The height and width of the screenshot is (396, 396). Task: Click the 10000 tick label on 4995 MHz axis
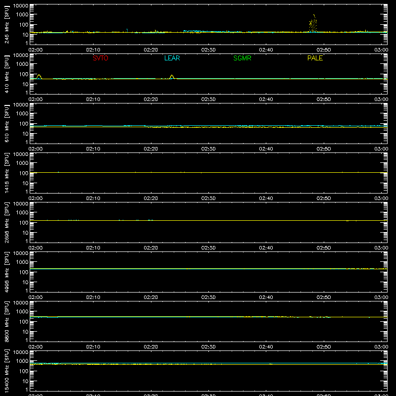[x=21, y=253]
